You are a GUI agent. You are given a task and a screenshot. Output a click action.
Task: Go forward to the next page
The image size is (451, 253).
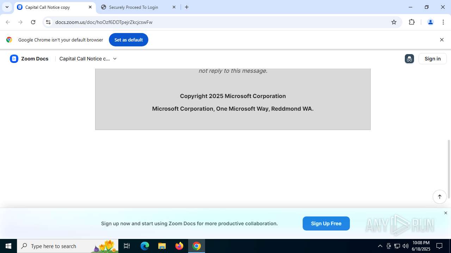point(20,22)
